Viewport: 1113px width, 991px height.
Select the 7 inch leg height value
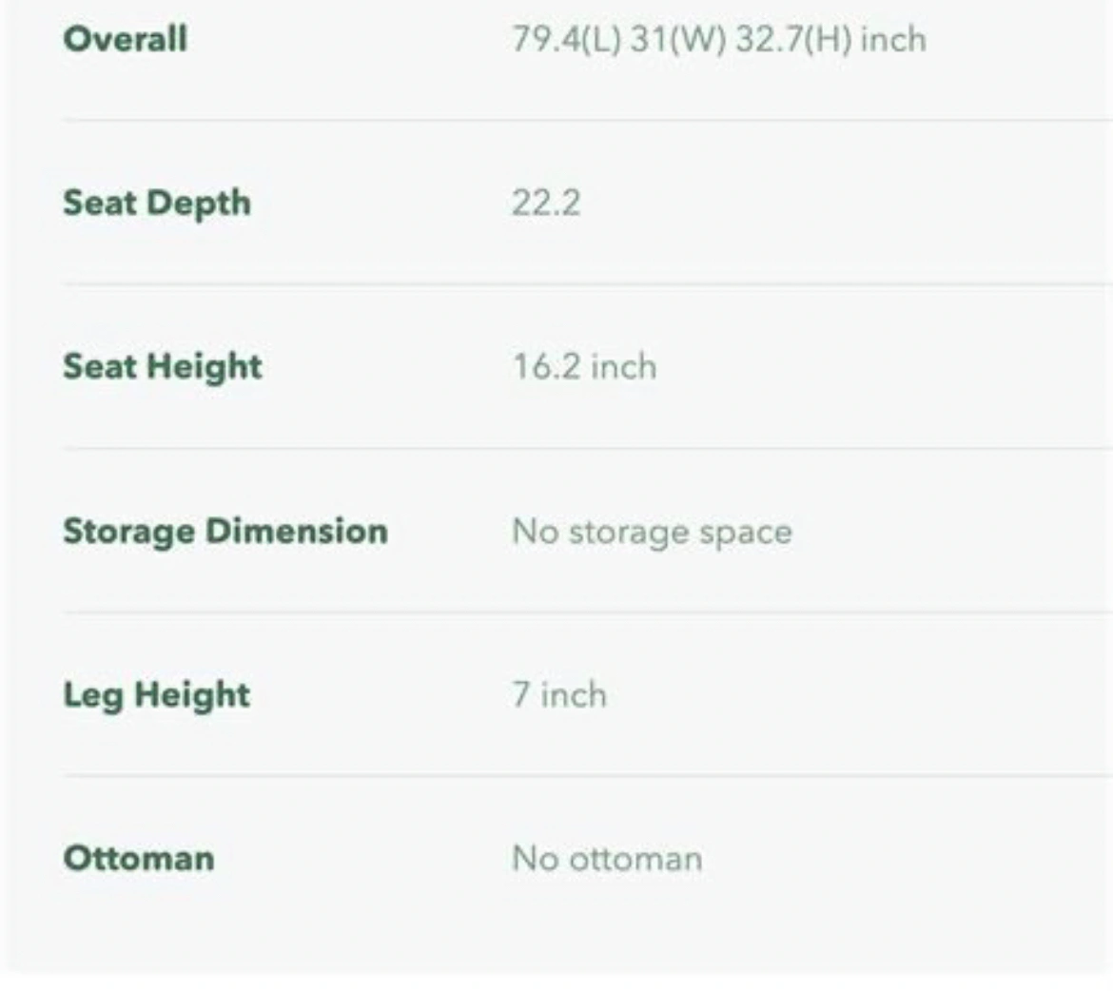(559, 695)
